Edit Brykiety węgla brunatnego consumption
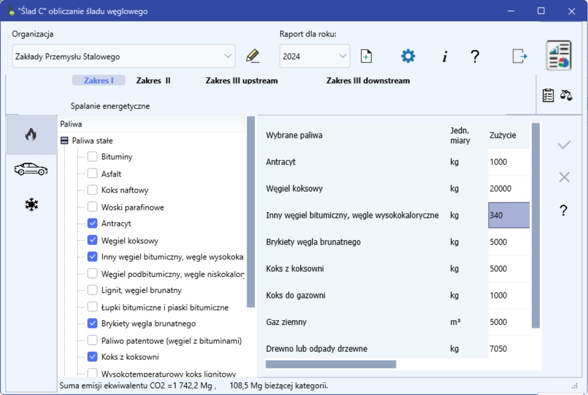The width and height of the screenshot is (588, 395). click(509, 242)
